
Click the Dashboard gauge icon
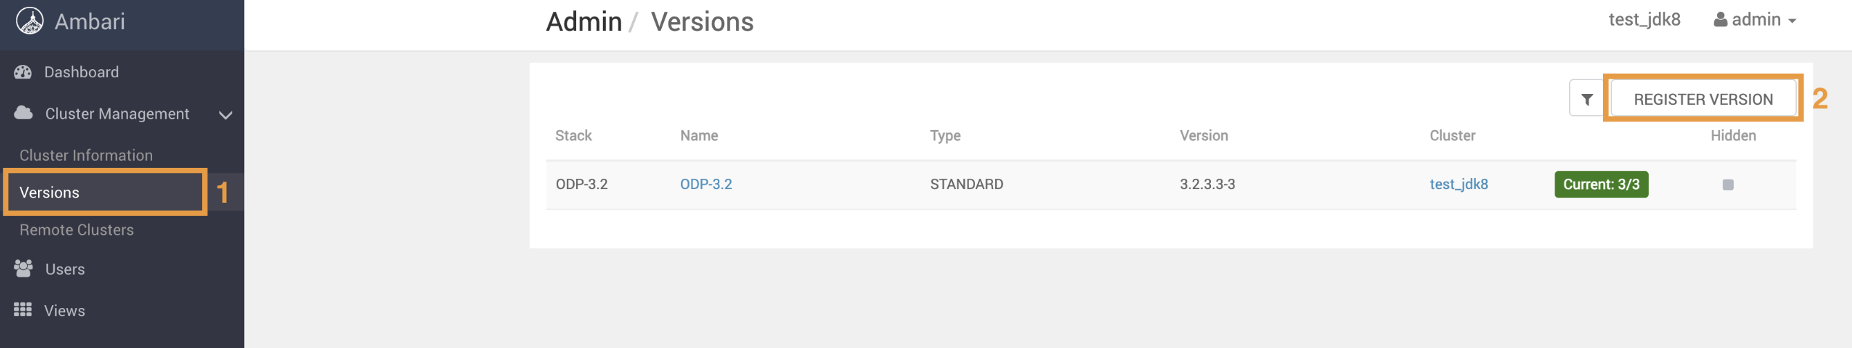click(23, 72)
